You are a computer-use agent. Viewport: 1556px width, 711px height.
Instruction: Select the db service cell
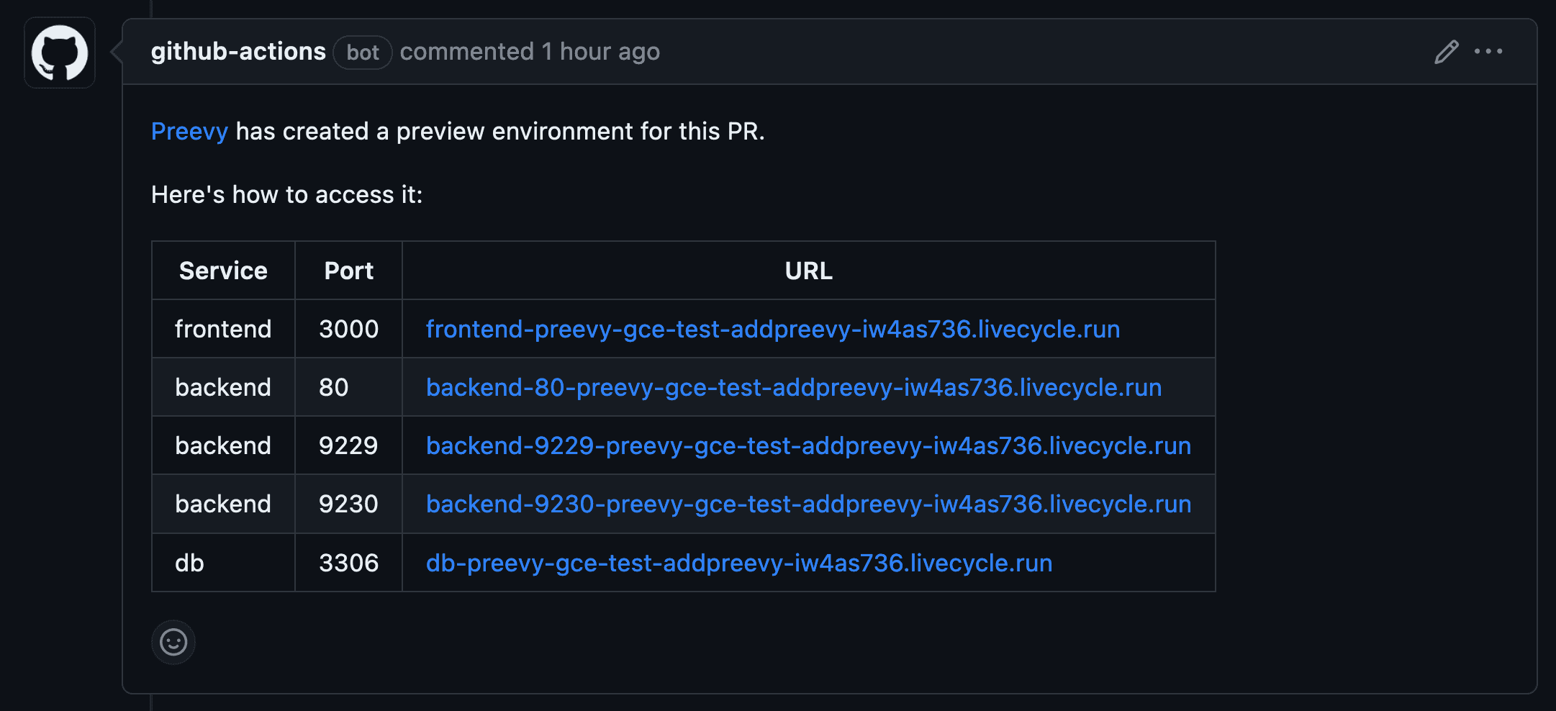(x=223, y=563)
